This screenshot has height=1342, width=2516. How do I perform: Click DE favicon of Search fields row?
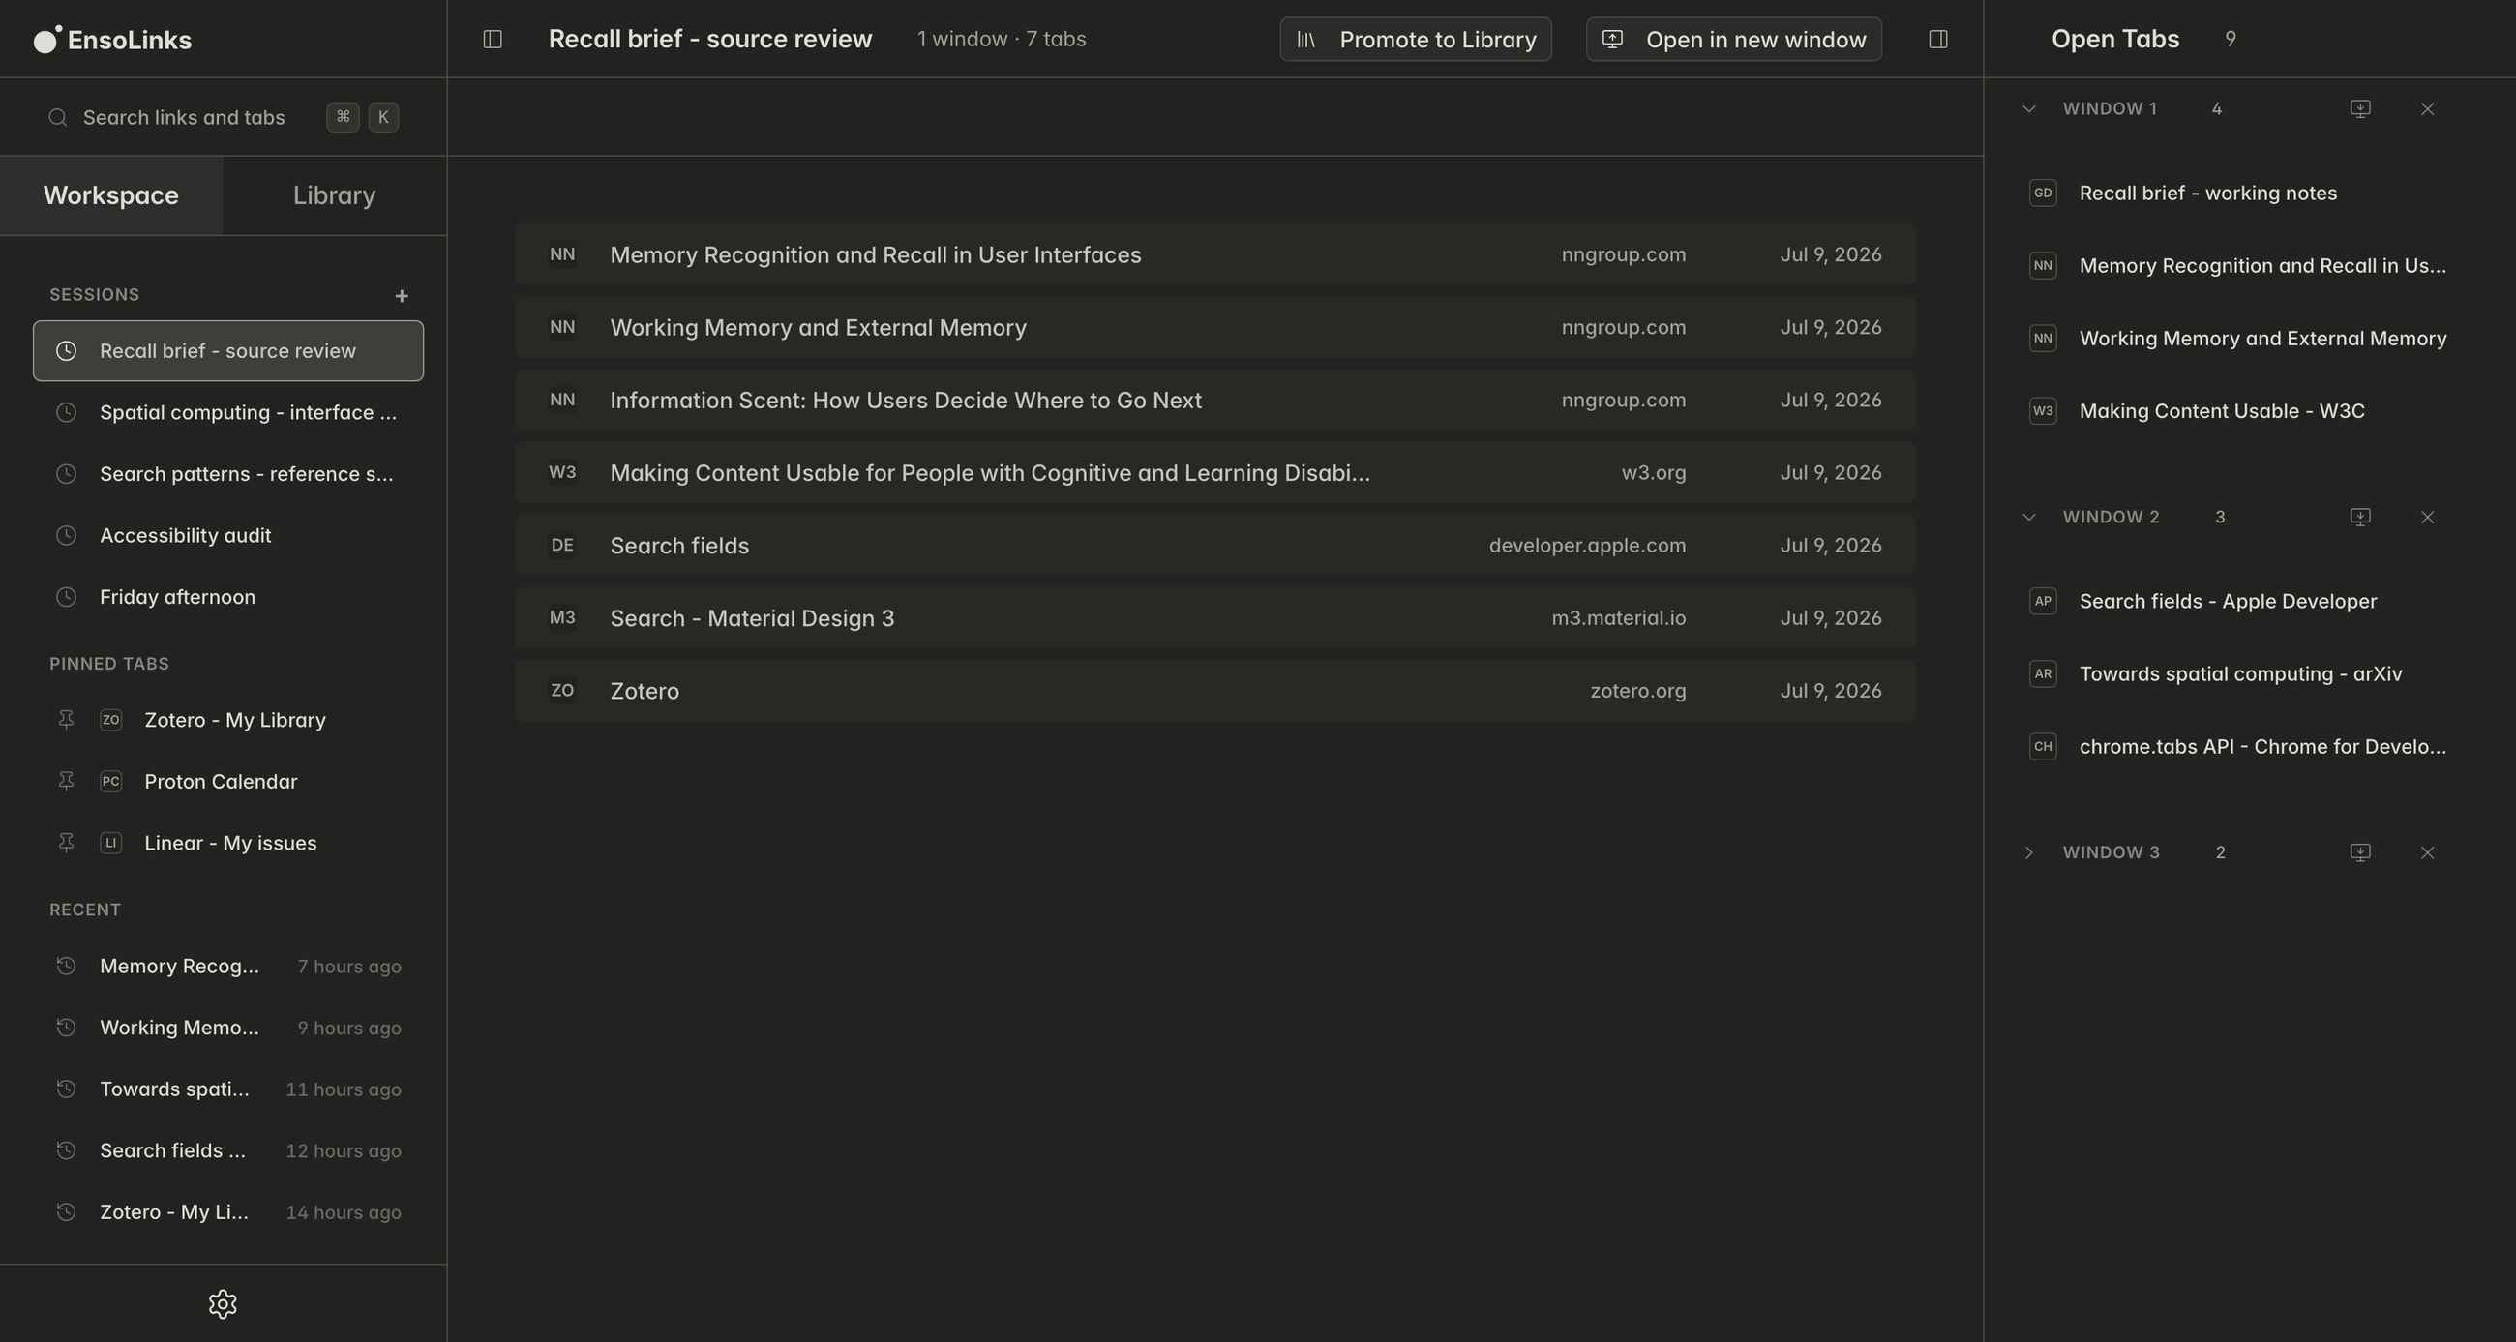click(562, 545)
